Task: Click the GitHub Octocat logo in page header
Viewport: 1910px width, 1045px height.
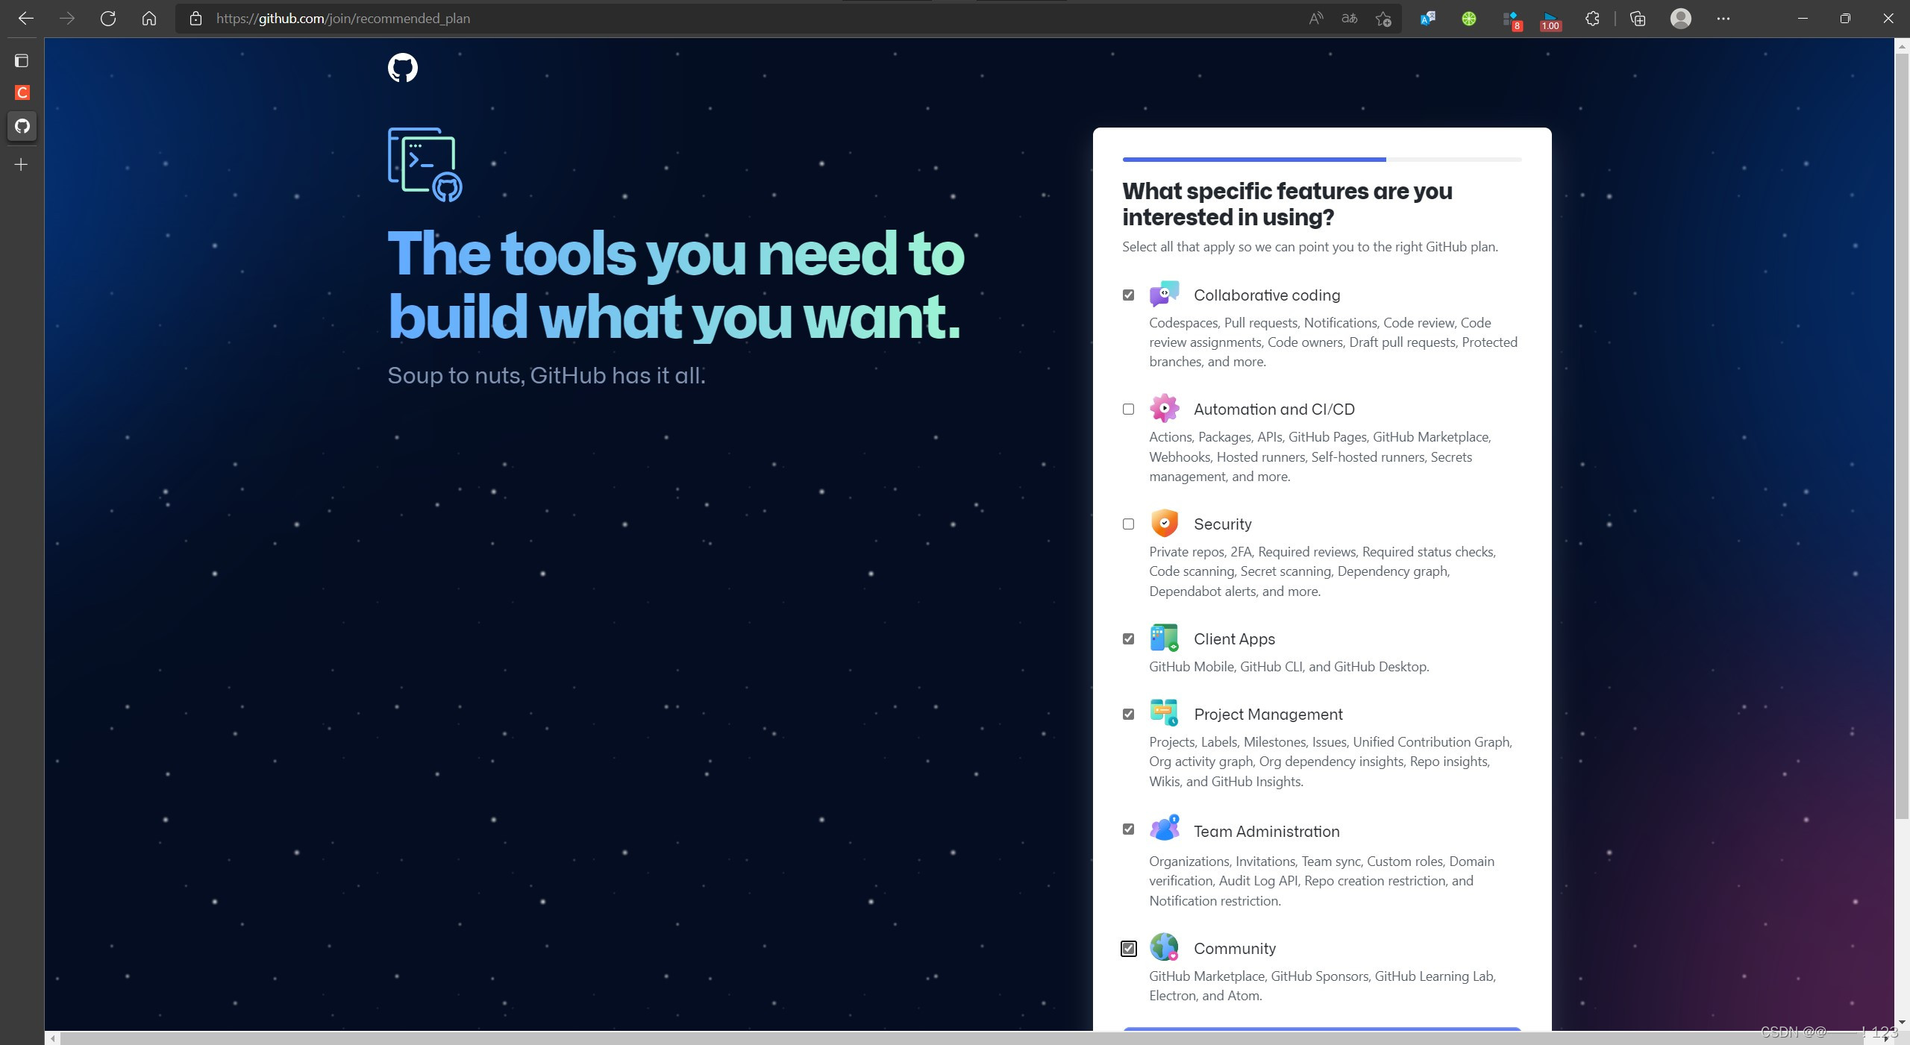Action: [402, 68]
